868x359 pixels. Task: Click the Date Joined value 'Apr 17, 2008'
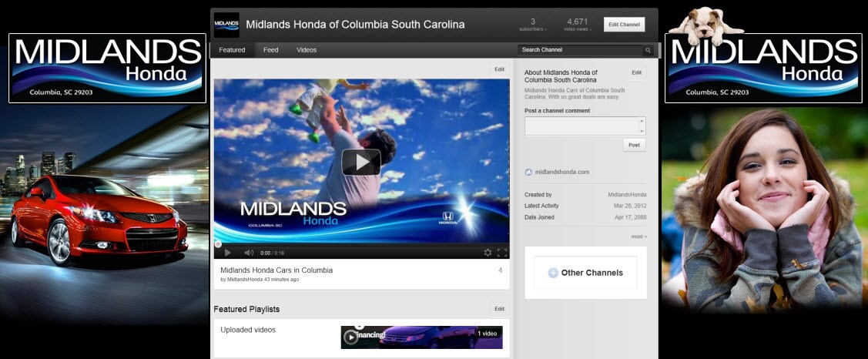pos(631,218)
